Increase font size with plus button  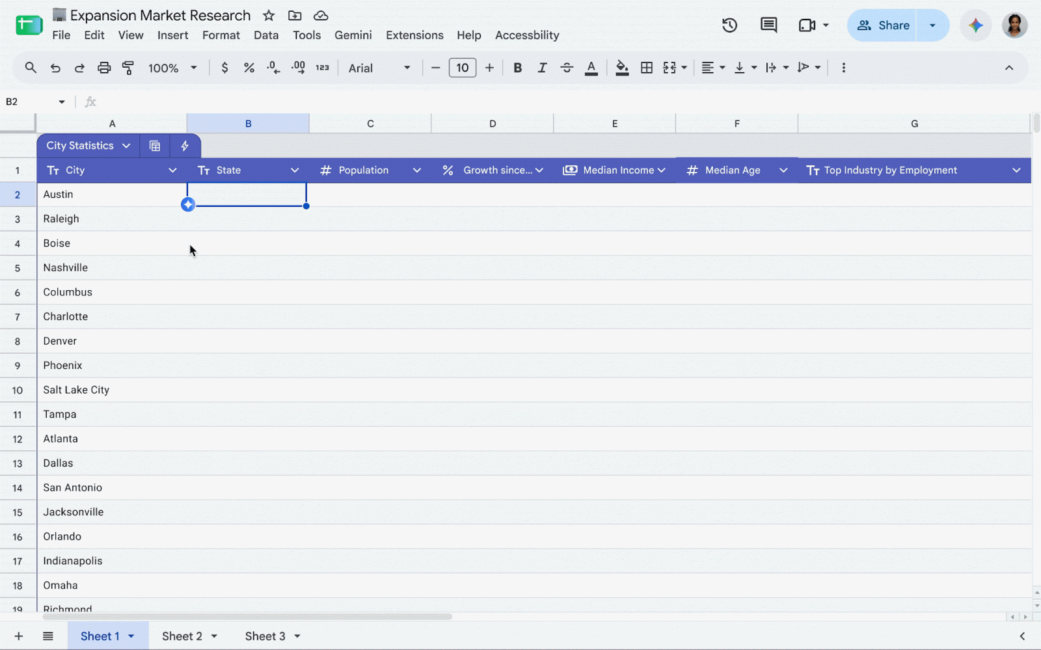point(489,68)
